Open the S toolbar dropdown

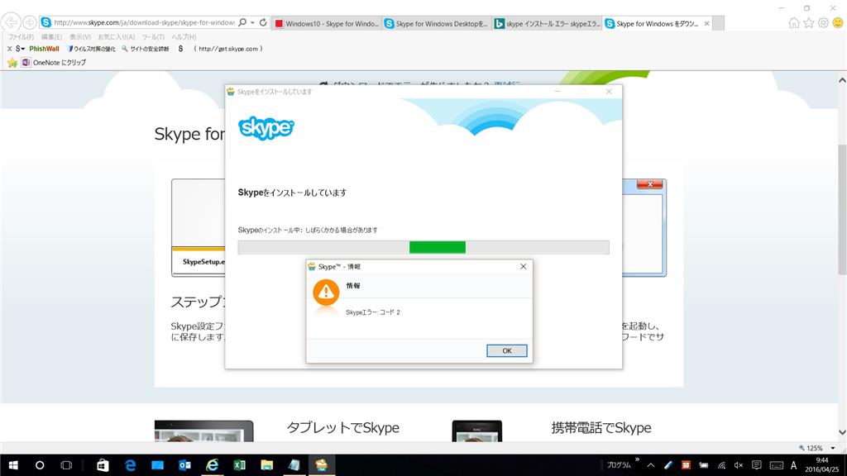tap(20, 49)
